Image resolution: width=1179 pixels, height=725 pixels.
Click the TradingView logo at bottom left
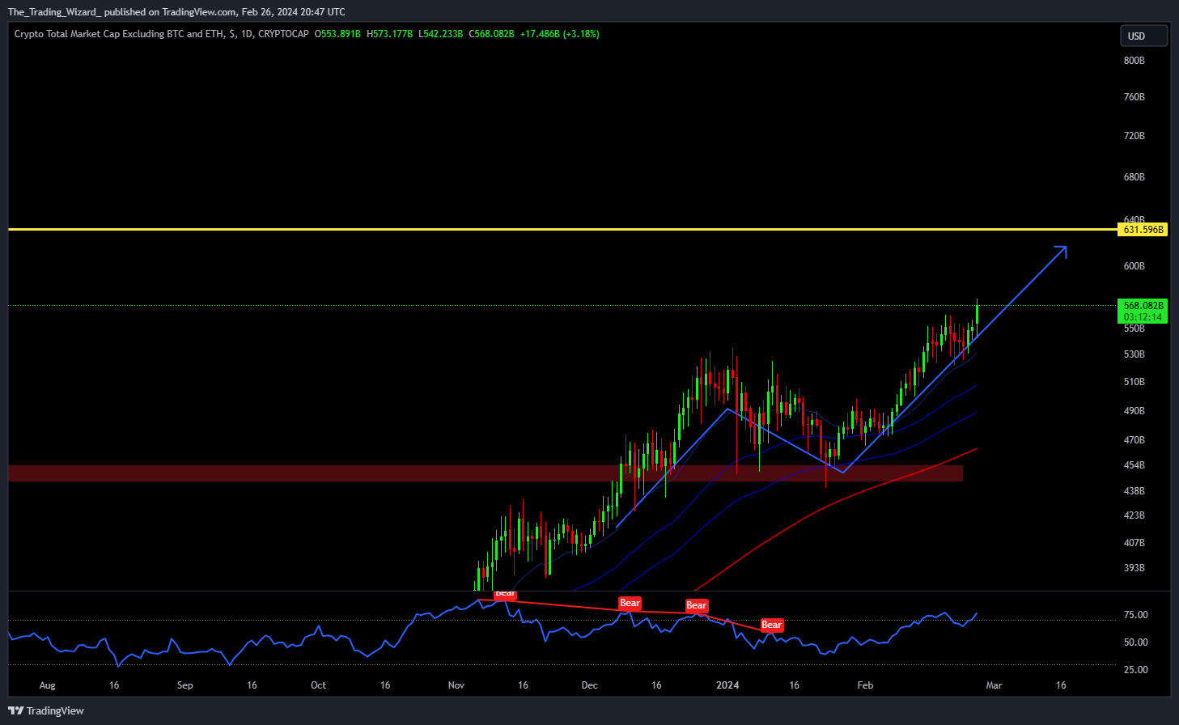[x=46, y=710]
